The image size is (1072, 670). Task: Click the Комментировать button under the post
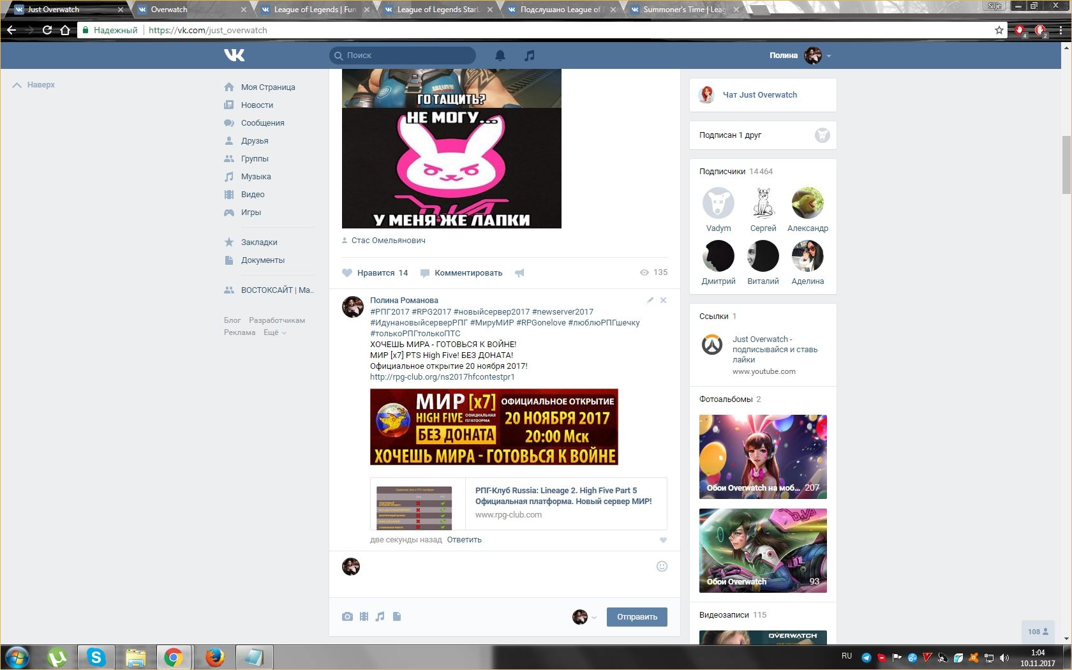pyautogui.click(x=461, y=273)
